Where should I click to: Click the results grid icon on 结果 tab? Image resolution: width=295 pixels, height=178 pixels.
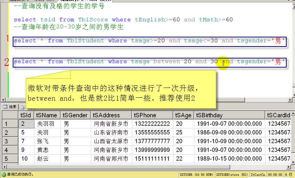tap(5, 107)
